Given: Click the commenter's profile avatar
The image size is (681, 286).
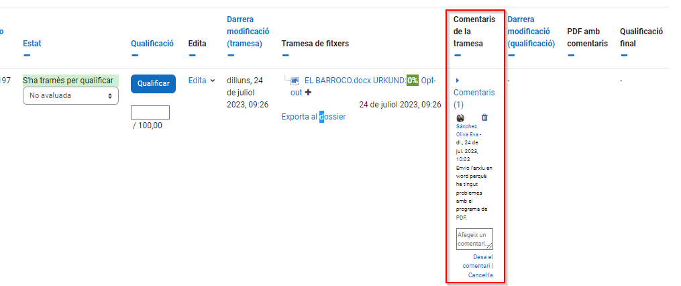Looking at the screenshot, I should 460,117.
